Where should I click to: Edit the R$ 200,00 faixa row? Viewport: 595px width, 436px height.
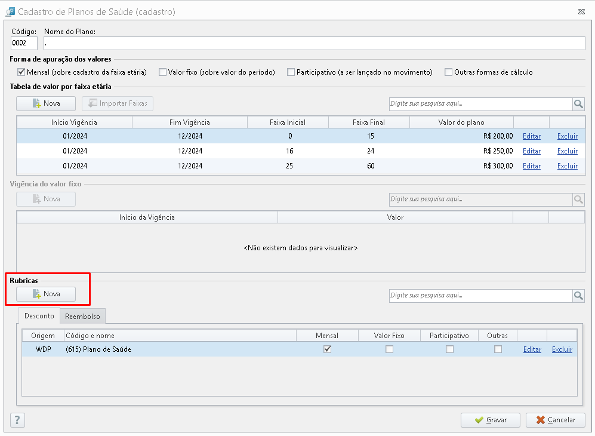coord(532,136)
